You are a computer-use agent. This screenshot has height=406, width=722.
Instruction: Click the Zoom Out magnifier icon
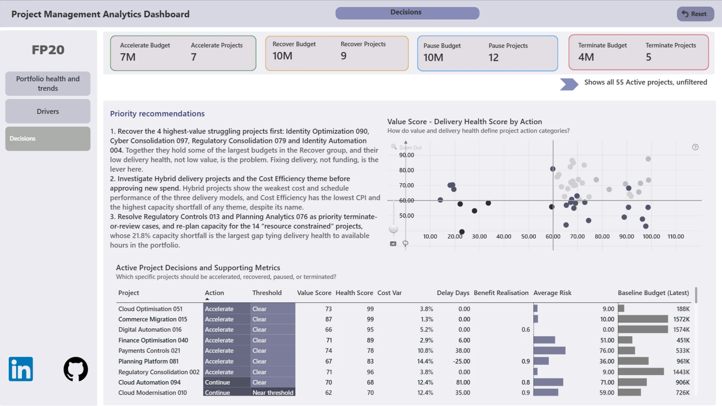[394, 147]
